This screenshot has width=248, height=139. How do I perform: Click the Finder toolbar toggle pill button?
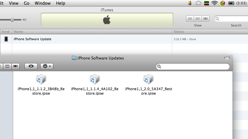227,58
